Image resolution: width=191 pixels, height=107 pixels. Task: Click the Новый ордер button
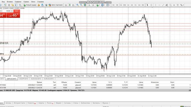tap(30, 5)
